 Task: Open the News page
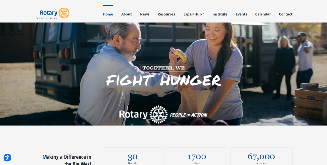pos(145,14)
